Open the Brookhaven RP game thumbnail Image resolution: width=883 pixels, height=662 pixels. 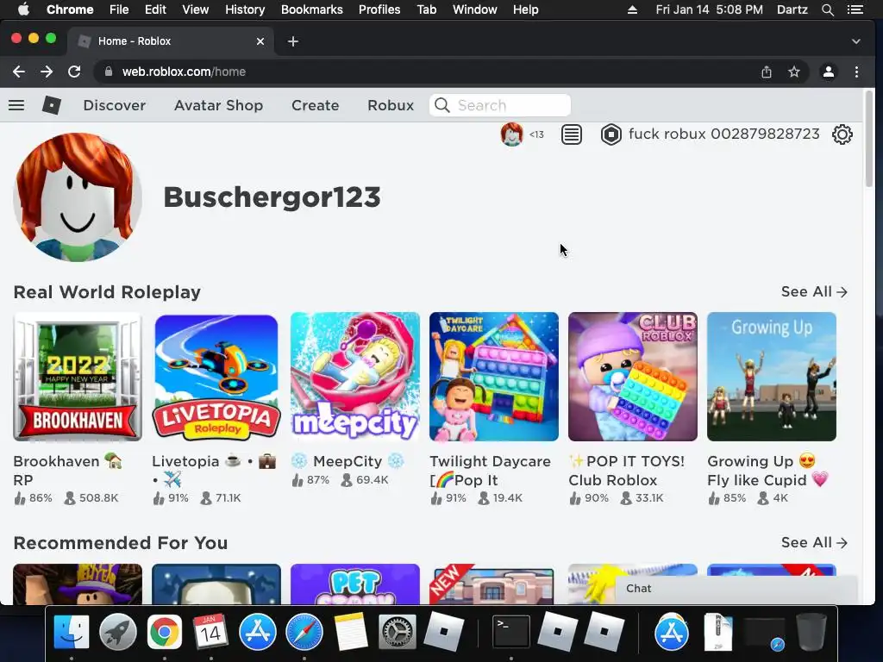click(x=78, y=377)
